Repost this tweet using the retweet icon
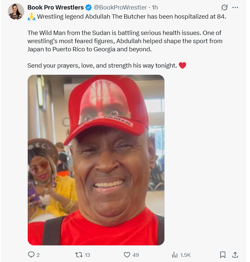250x262 pixels. [78, 255]
